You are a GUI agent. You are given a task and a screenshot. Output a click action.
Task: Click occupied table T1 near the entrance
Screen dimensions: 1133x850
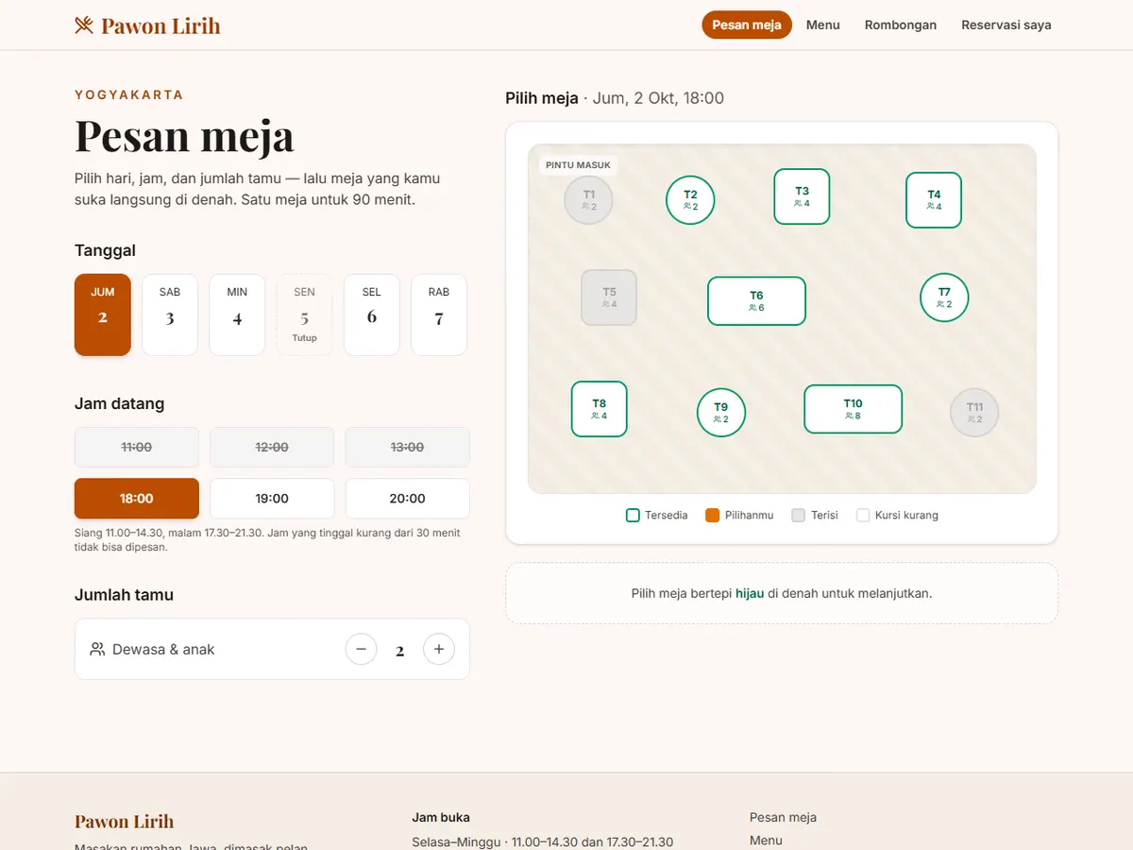[589, 200]
